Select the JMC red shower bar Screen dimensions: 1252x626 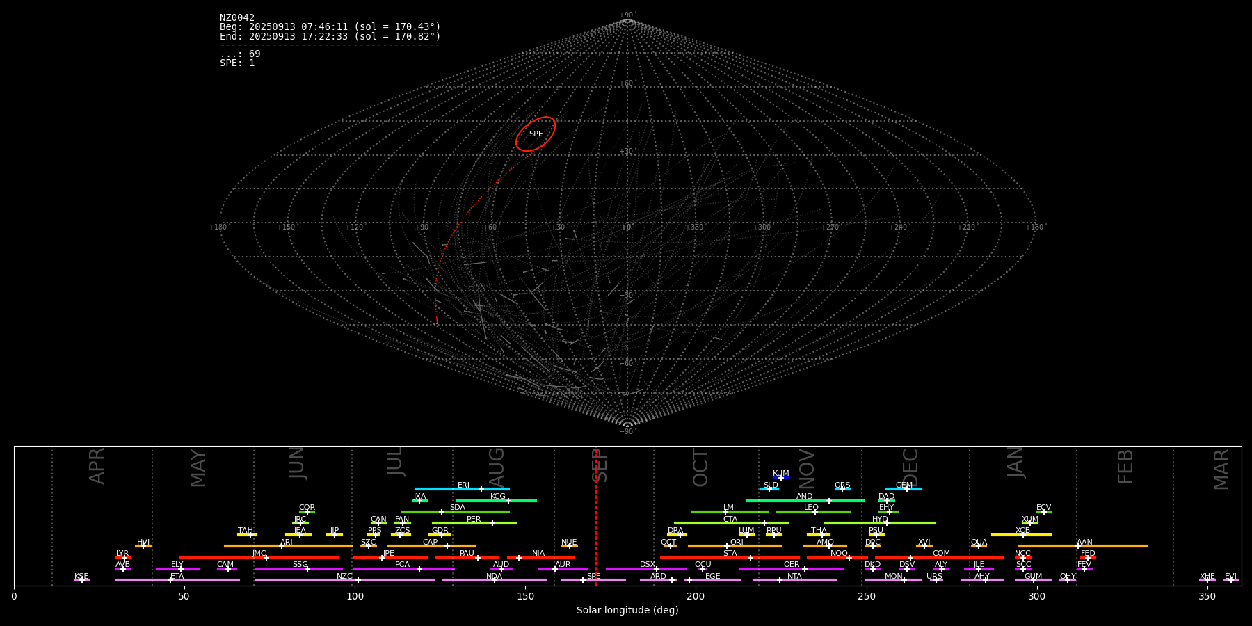259,558
